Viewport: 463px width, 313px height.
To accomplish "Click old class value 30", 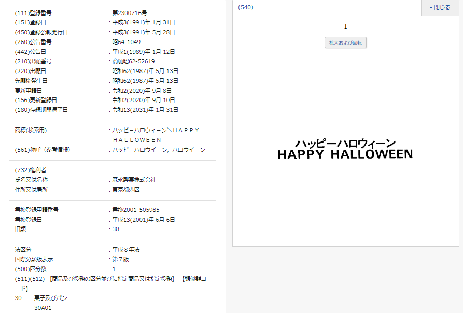I will point(116,229).
